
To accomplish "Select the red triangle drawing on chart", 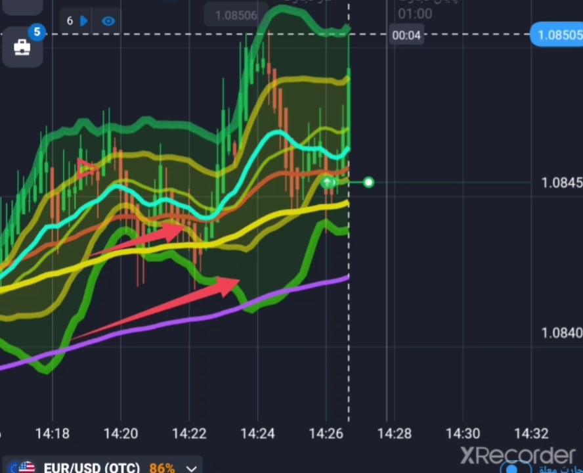I will tap(86, 169).
